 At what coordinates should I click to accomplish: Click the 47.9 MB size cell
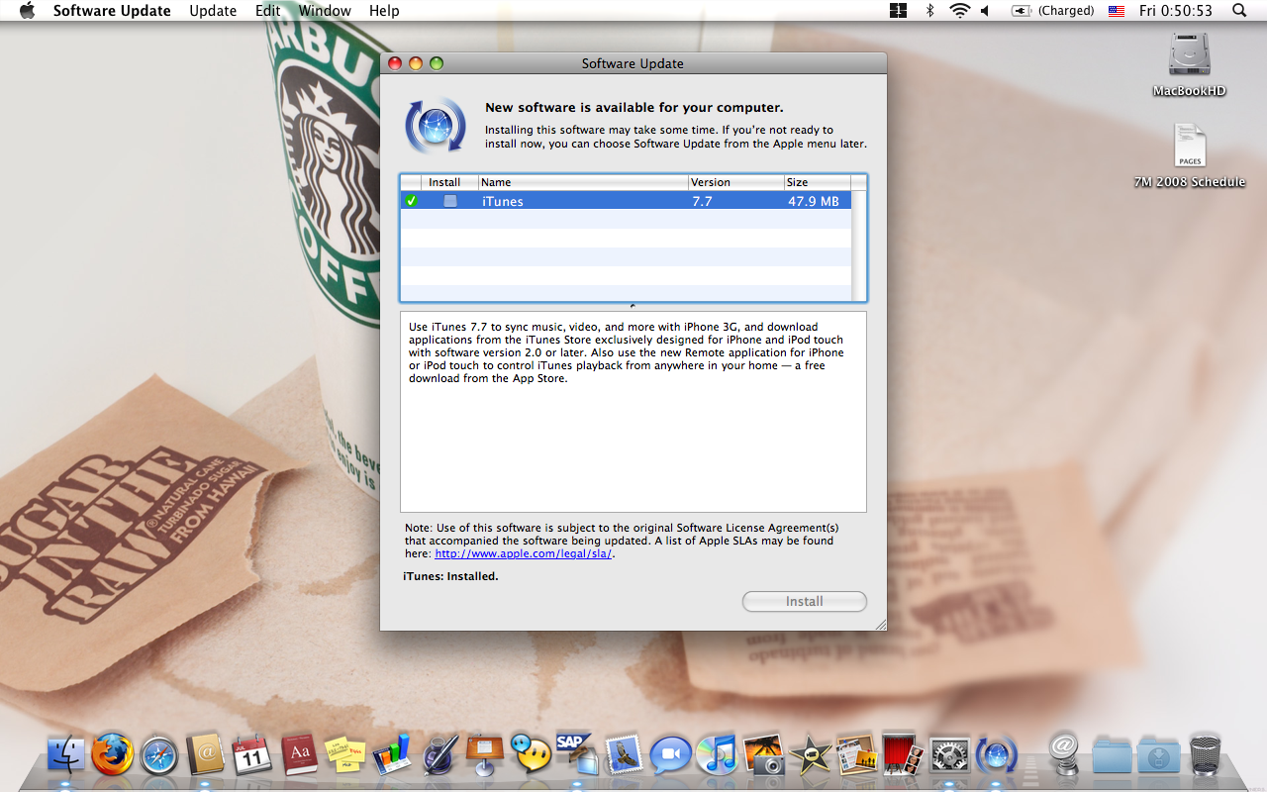[x=814, y=201]
